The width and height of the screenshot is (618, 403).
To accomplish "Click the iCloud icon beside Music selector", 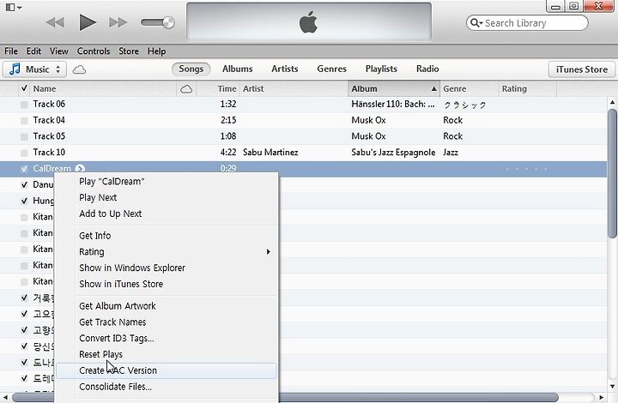I will coord(79,69).
